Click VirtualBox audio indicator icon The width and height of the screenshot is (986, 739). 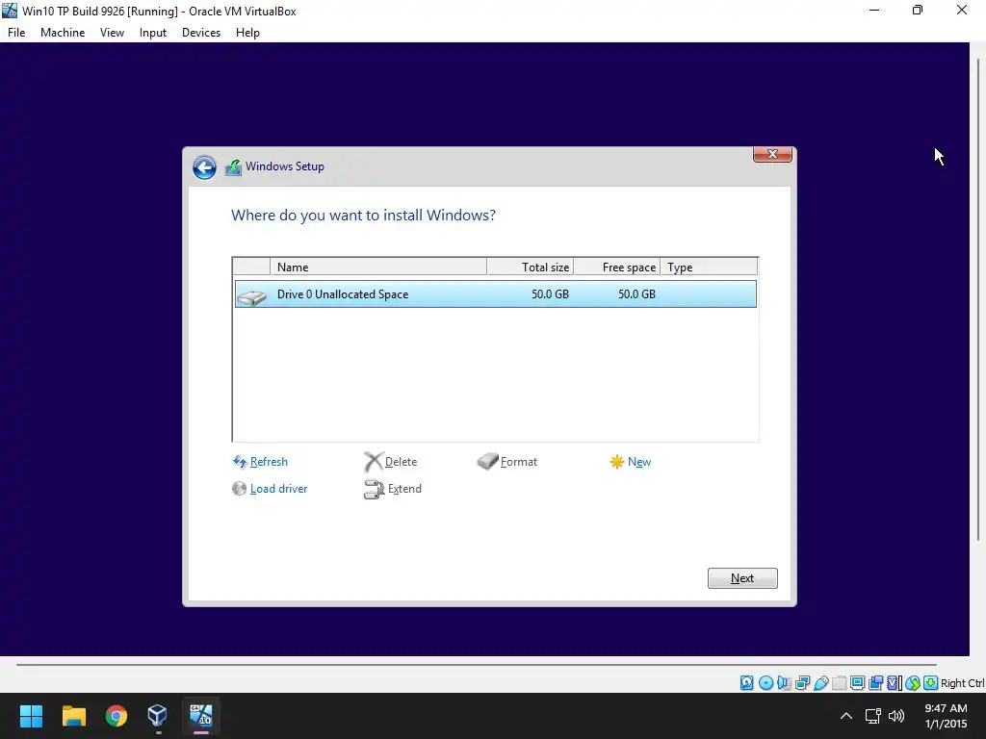[784, 683]
